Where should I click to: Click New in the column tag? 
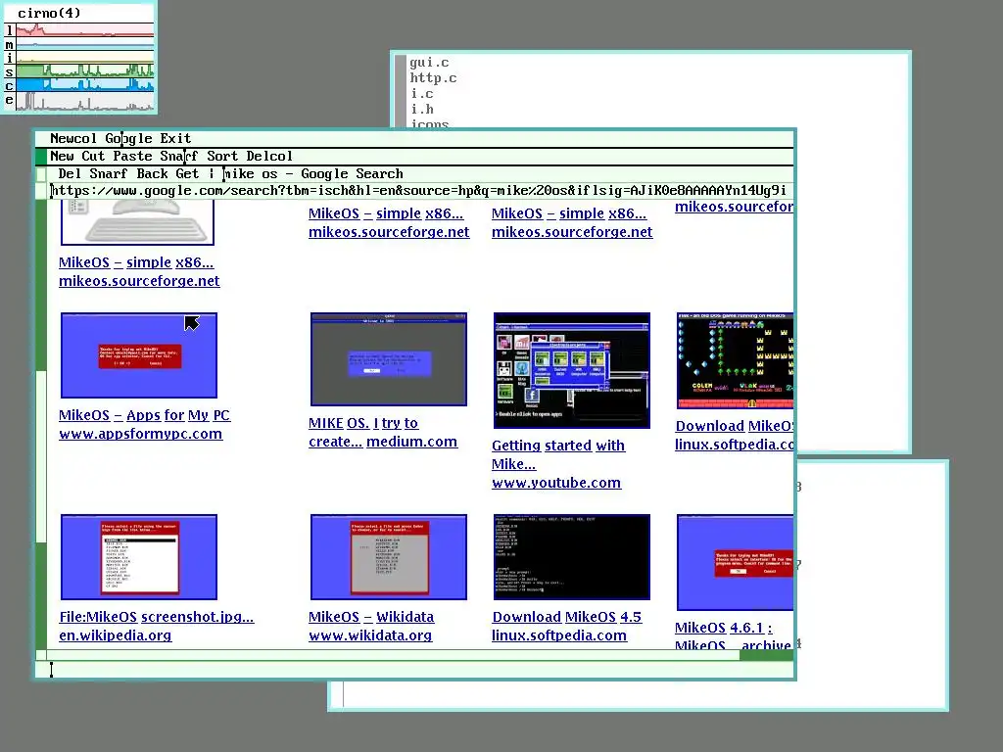pos(62,156)
